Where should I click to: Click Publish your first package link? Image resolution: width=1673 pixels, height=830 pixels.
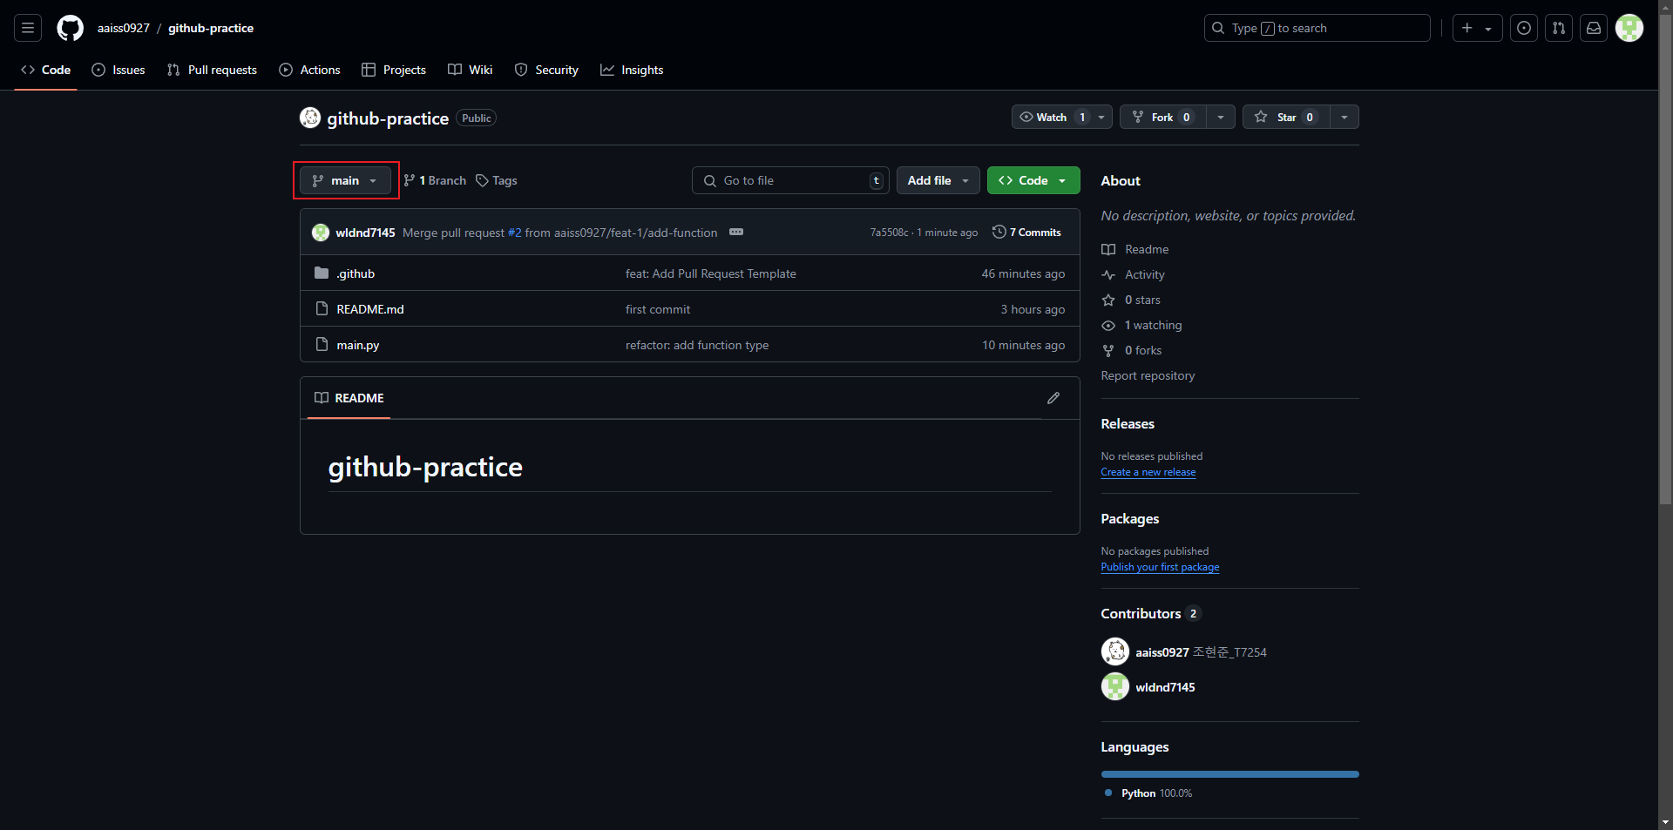[x=1161, y=567]
